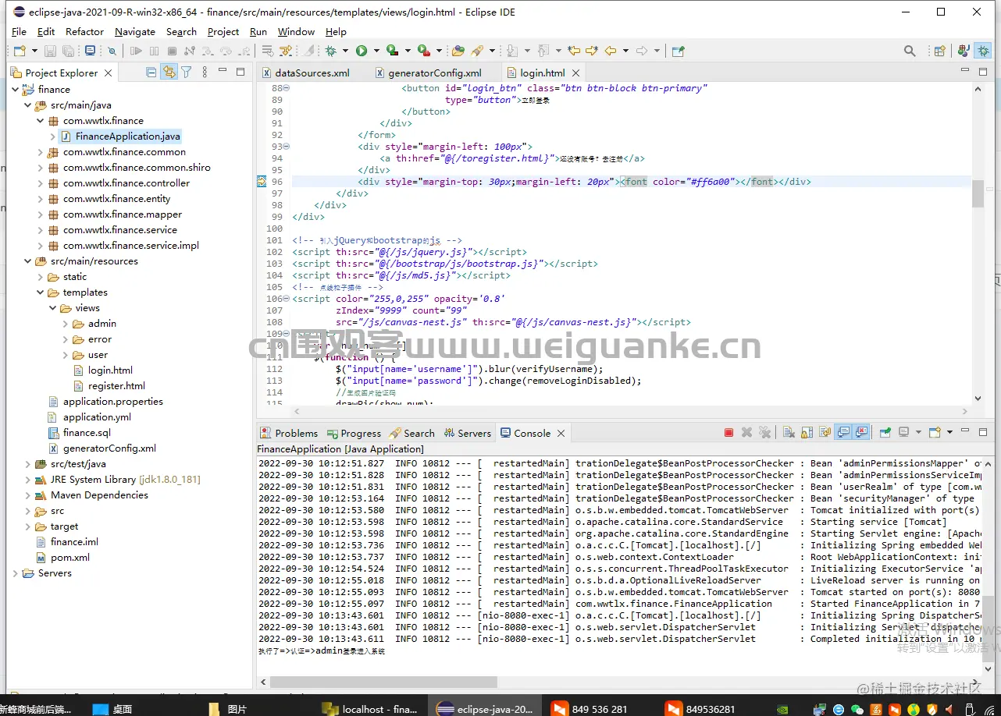
Task: Open the terminal icon in the toolbar
Action: coord(90,51)
